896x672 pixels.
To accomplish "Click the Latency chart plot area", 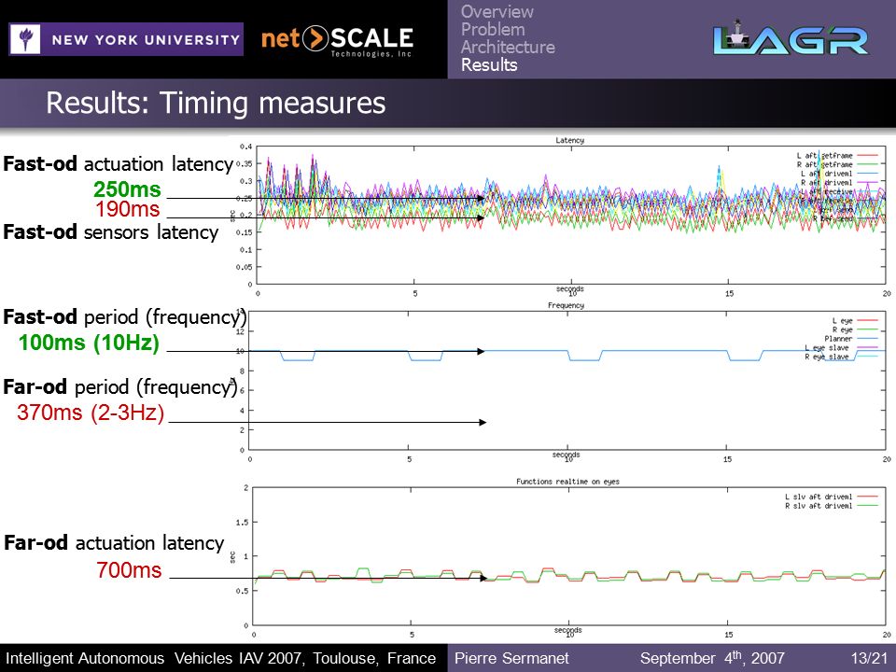I will pyautogui.click(x=571, y=216).
